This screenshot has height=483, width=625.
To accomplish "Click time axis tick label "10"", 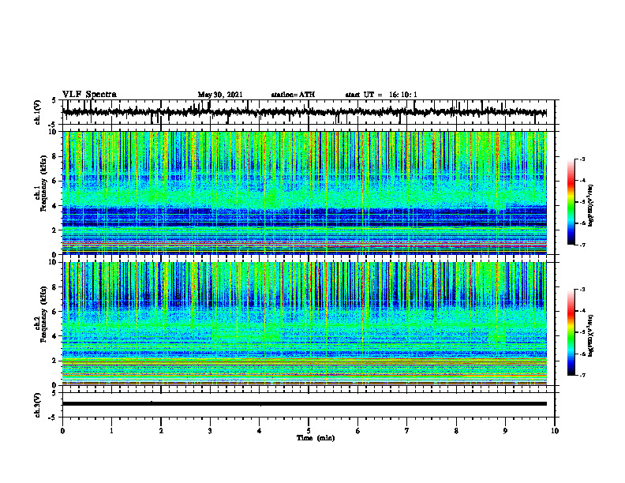I will pyautogui.click(x=555, y=430).
